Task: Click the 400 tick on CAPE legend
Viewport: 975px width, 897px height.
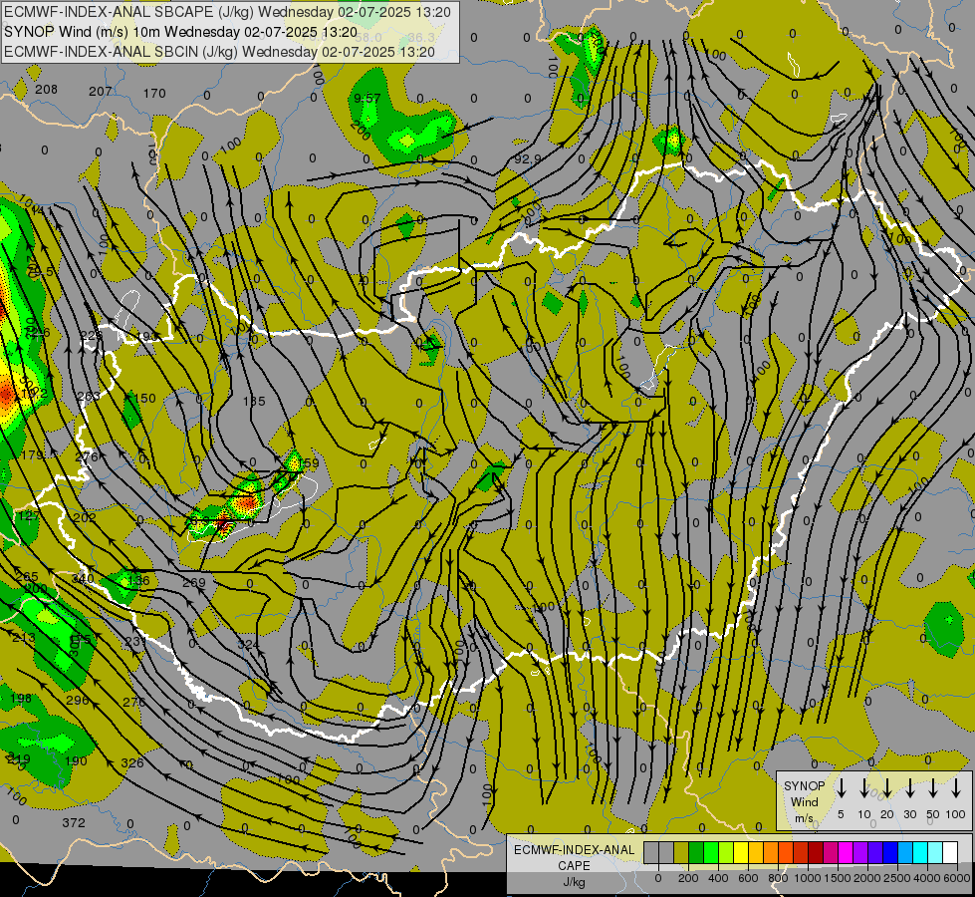Action: 718,878
